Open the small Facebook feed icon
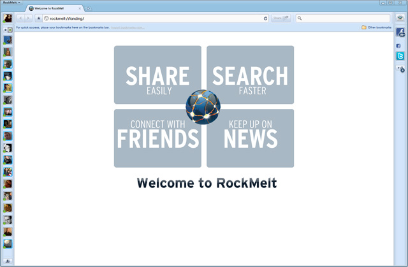This screenshot has width=408, height=267. 398,46
